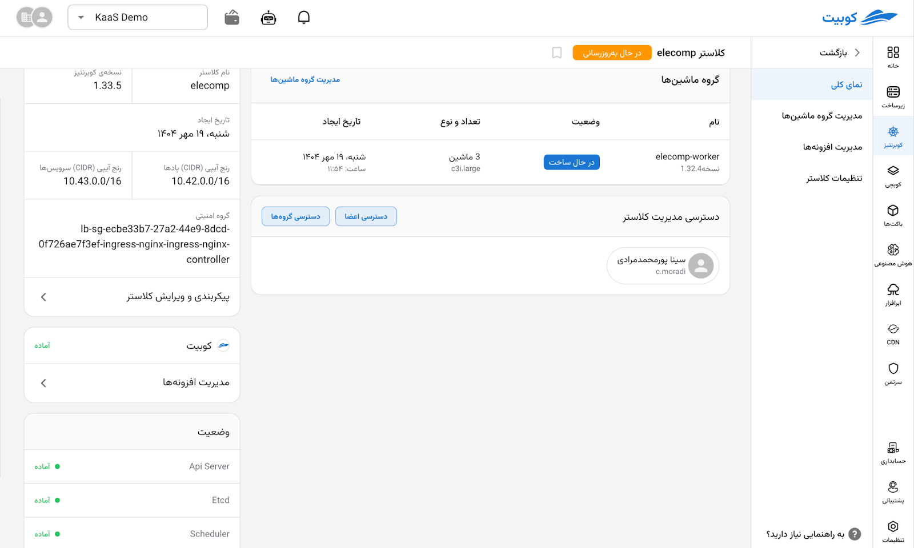Open the notifications bell

304,18
